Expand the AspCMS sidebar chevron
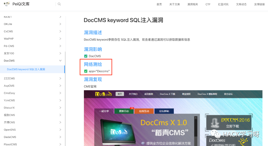 [x=60, y=86]
